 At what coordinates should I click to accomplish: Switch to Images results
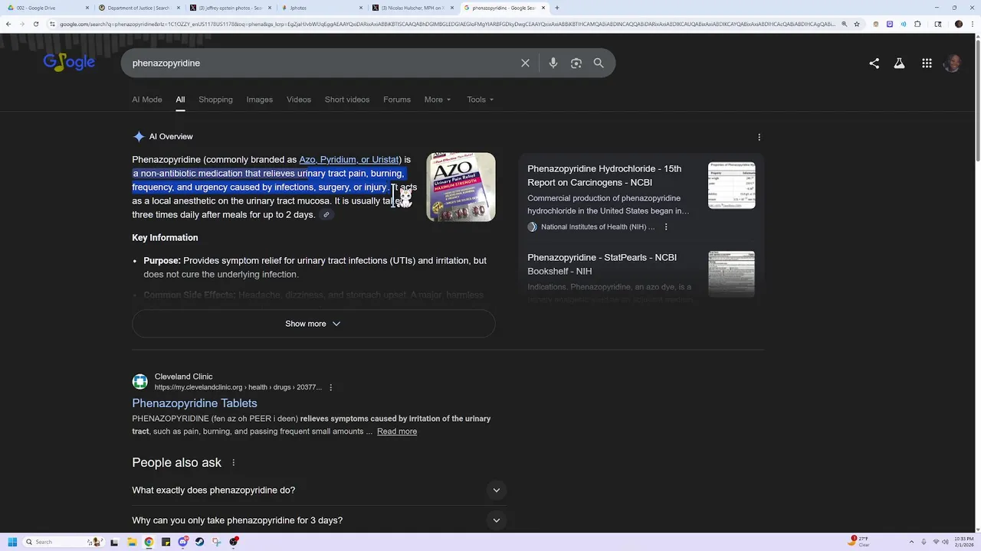click(260, 99)
